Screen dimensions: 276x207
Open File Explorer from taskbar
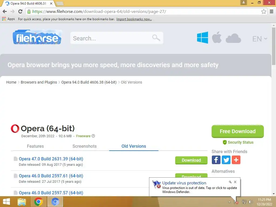click(22, 202)
